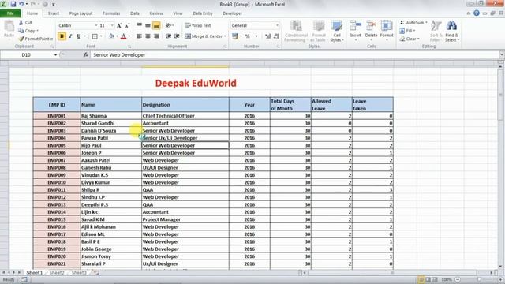Screen dimensions: 505x284
Task: Delete cells using the Delete icon
Action: point(371,26)
